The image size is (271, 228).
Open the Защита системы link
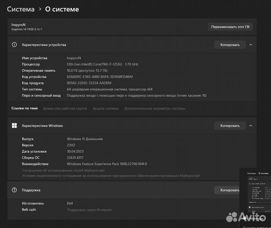click(x=106, y=109)
